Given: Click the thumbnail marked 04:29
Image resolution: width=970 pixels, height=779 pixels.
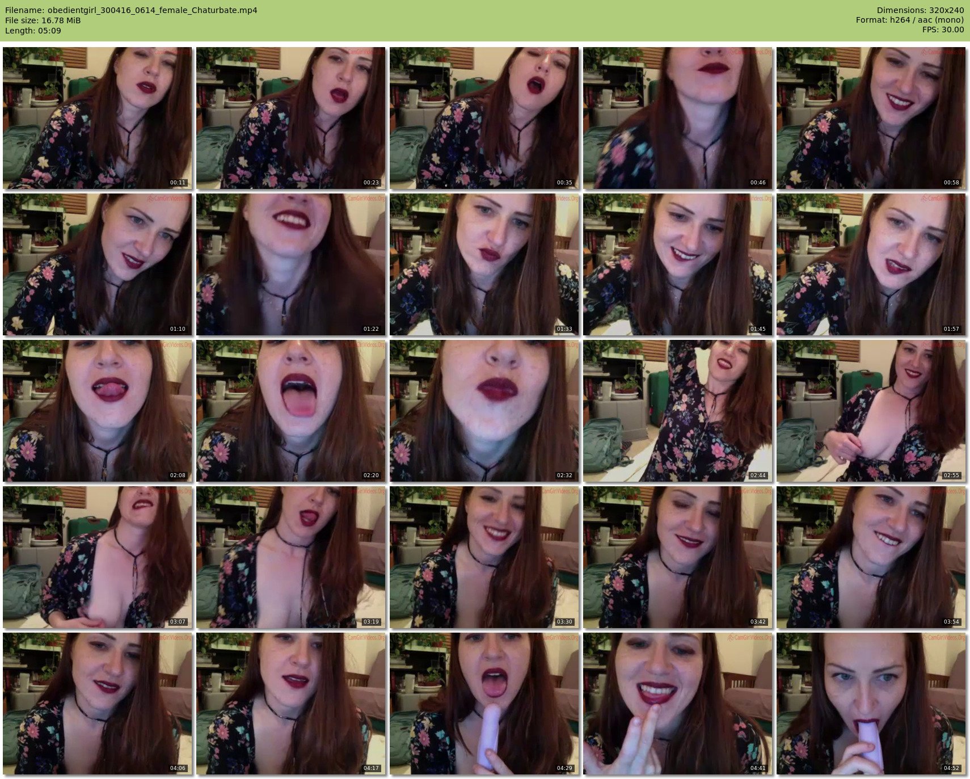Looking at the screenshot, I should point(484,704).
